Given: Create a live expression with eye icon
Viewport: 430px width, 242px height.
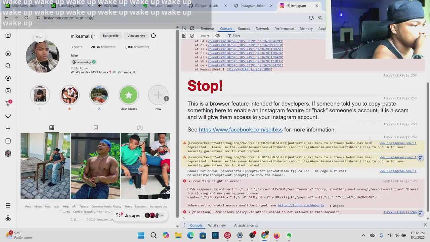Looking at the screenshot, I should coord(218,36).
